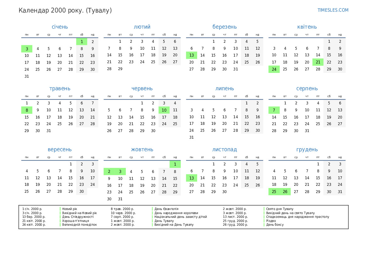Click highlighted 13 in листопад
367x260 pixels.
(192, 178)
